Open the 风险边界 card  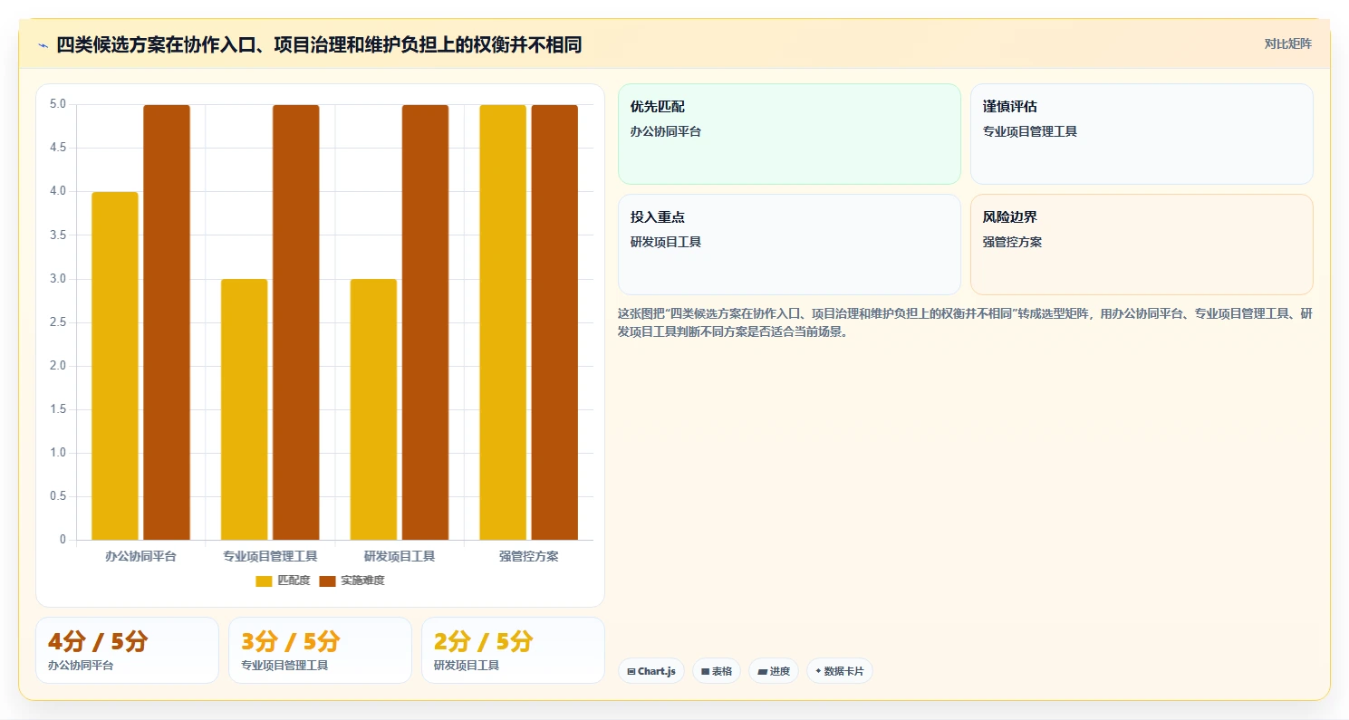tap(1142, 245)
